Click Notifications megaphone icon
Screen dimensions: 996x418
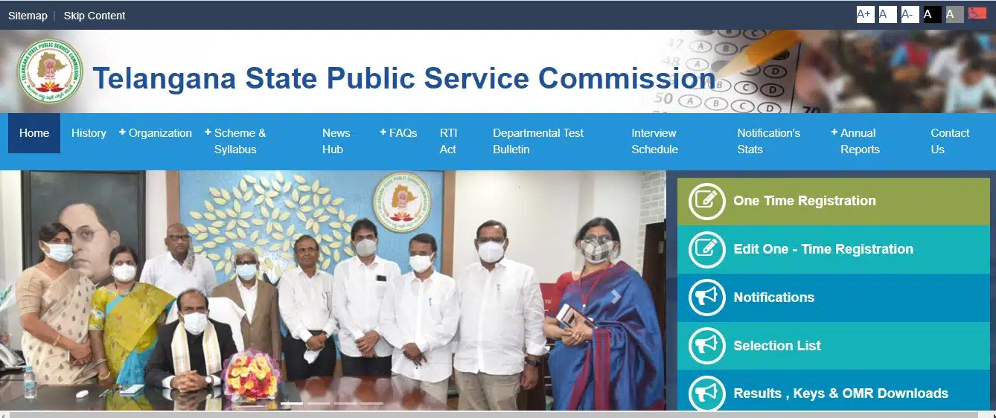coord(706,298)
